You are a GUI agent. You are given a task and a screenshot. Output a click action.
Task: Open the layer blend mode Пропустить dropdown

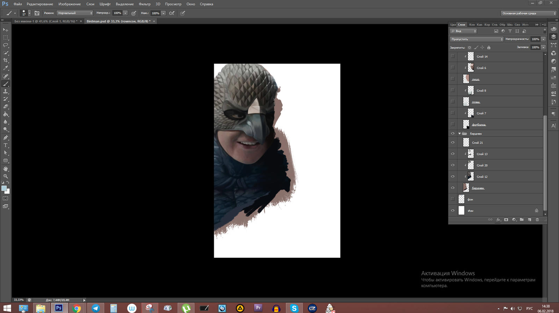[x=477, y=39]
